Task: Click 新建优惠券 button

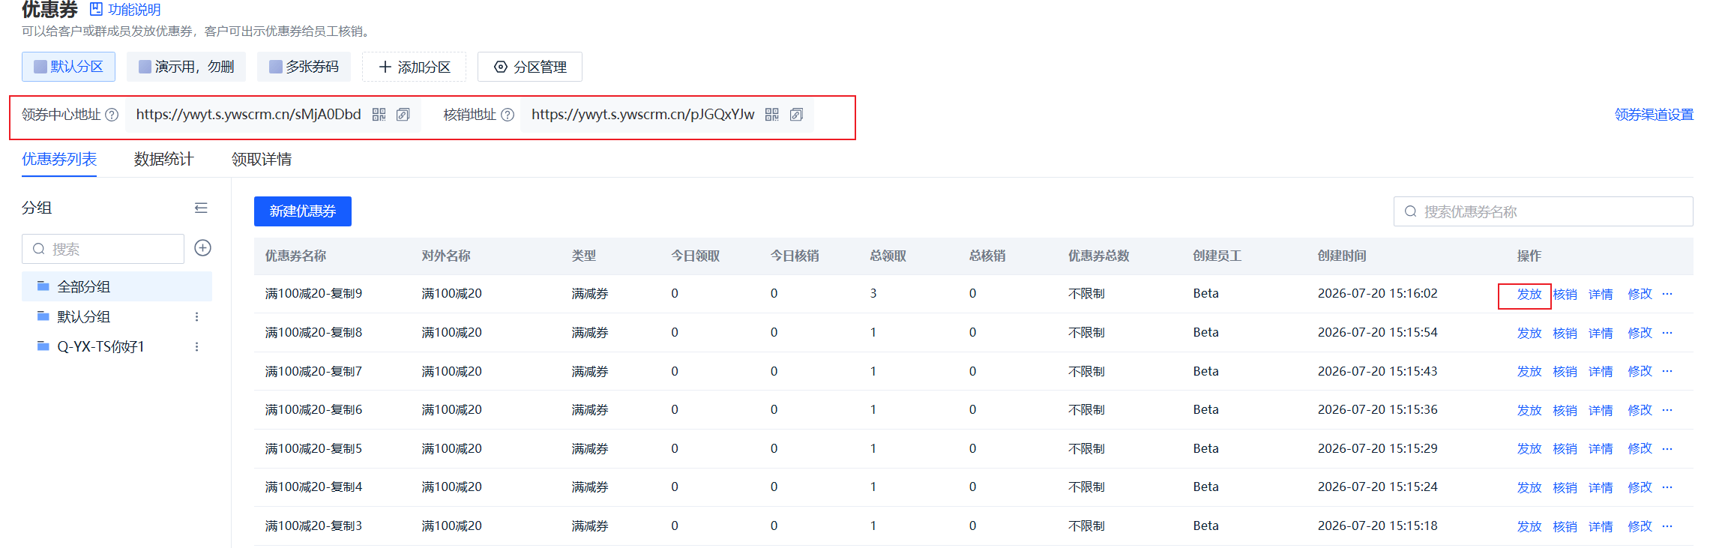Action: click(x=303, y=211)
